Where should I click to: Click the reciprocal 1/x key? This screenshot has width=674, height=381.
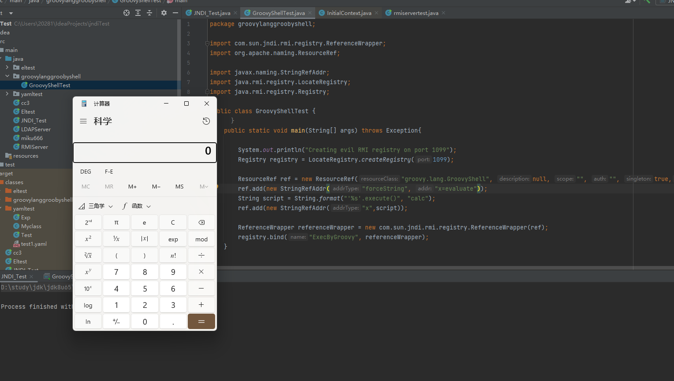coord(116,239)
